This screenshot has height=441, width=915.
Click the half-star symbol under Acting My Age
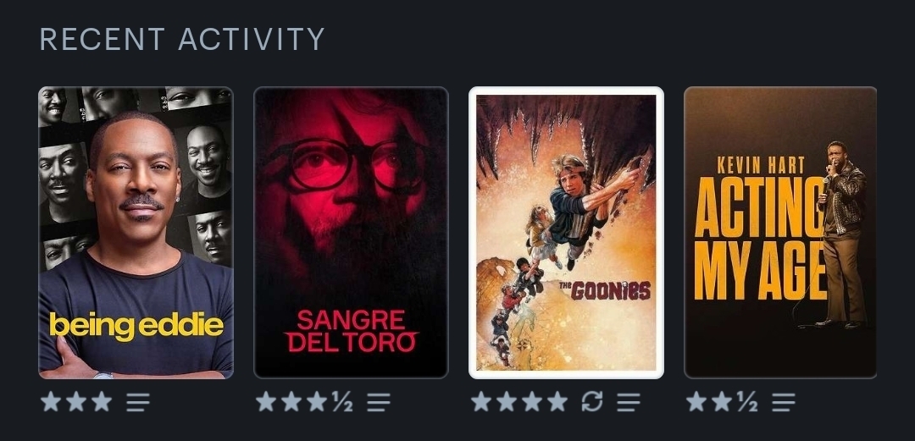coord(747,401)
